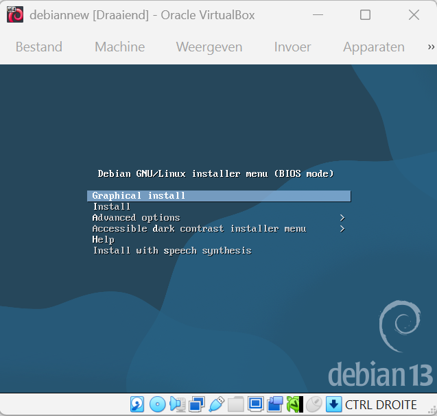Click the green turtle CPU execution icon

point(294,404)
